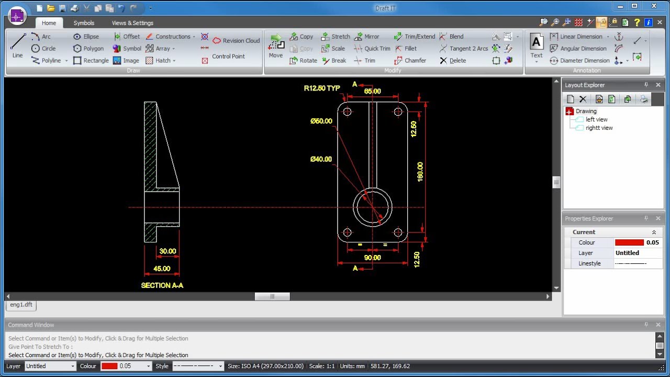The height and width of the screenshot is (377, 670).
Task: Collapse the Current properties section
Action: pyautogui.click(x=654, y=232)
